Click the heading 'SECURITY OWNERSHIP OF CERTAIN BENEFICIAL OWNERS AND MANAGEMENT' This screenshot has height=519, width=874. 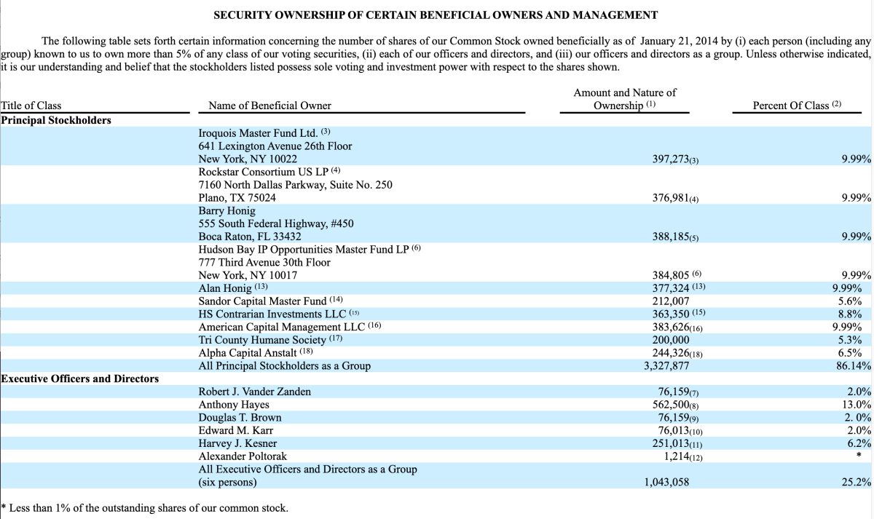click(436, 15)
